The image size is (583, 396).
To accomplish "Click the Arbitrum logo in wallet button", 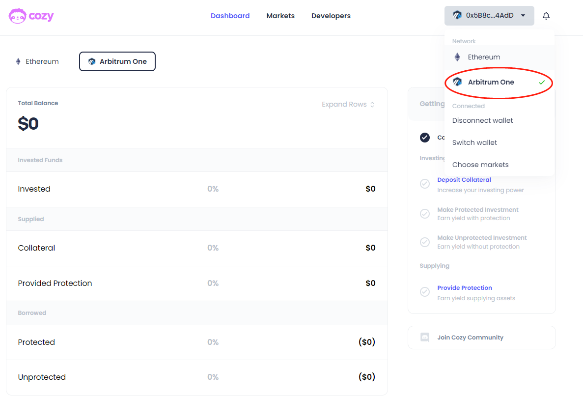I will [x=457, y=15].
